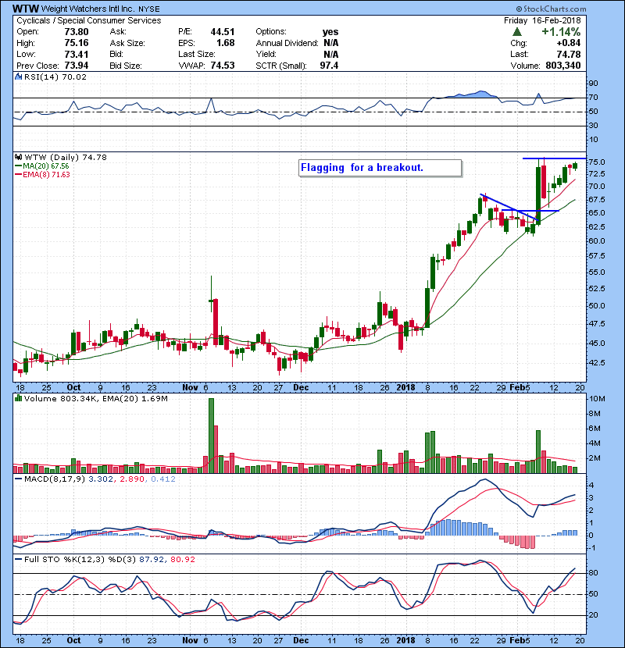The width and height of the screenshot is (625, 648).
Task: Select the Prev Close value 73.94
Action: click(x=77, y=66)
